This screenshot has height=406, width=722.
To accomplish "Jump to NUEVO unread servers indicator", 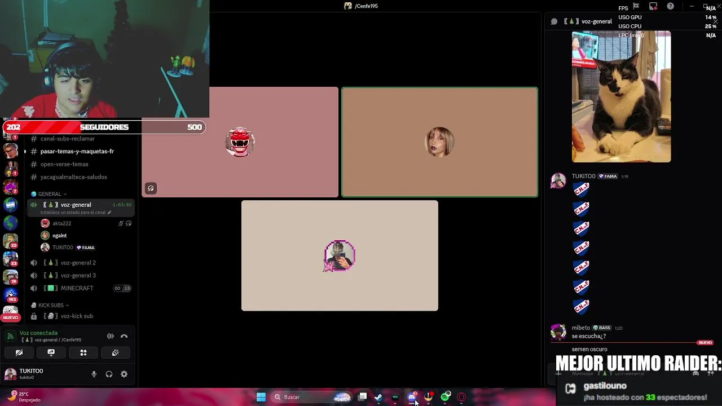I will pyautogui.click(x=10, y=317).
